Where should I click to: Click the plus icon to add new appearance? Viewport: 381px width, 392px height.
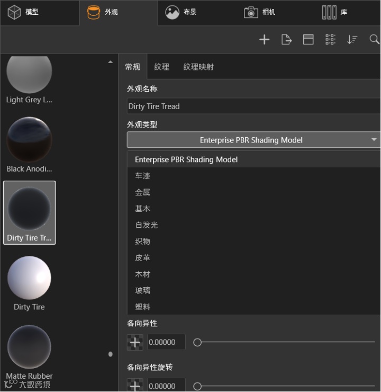pos(264,40)
